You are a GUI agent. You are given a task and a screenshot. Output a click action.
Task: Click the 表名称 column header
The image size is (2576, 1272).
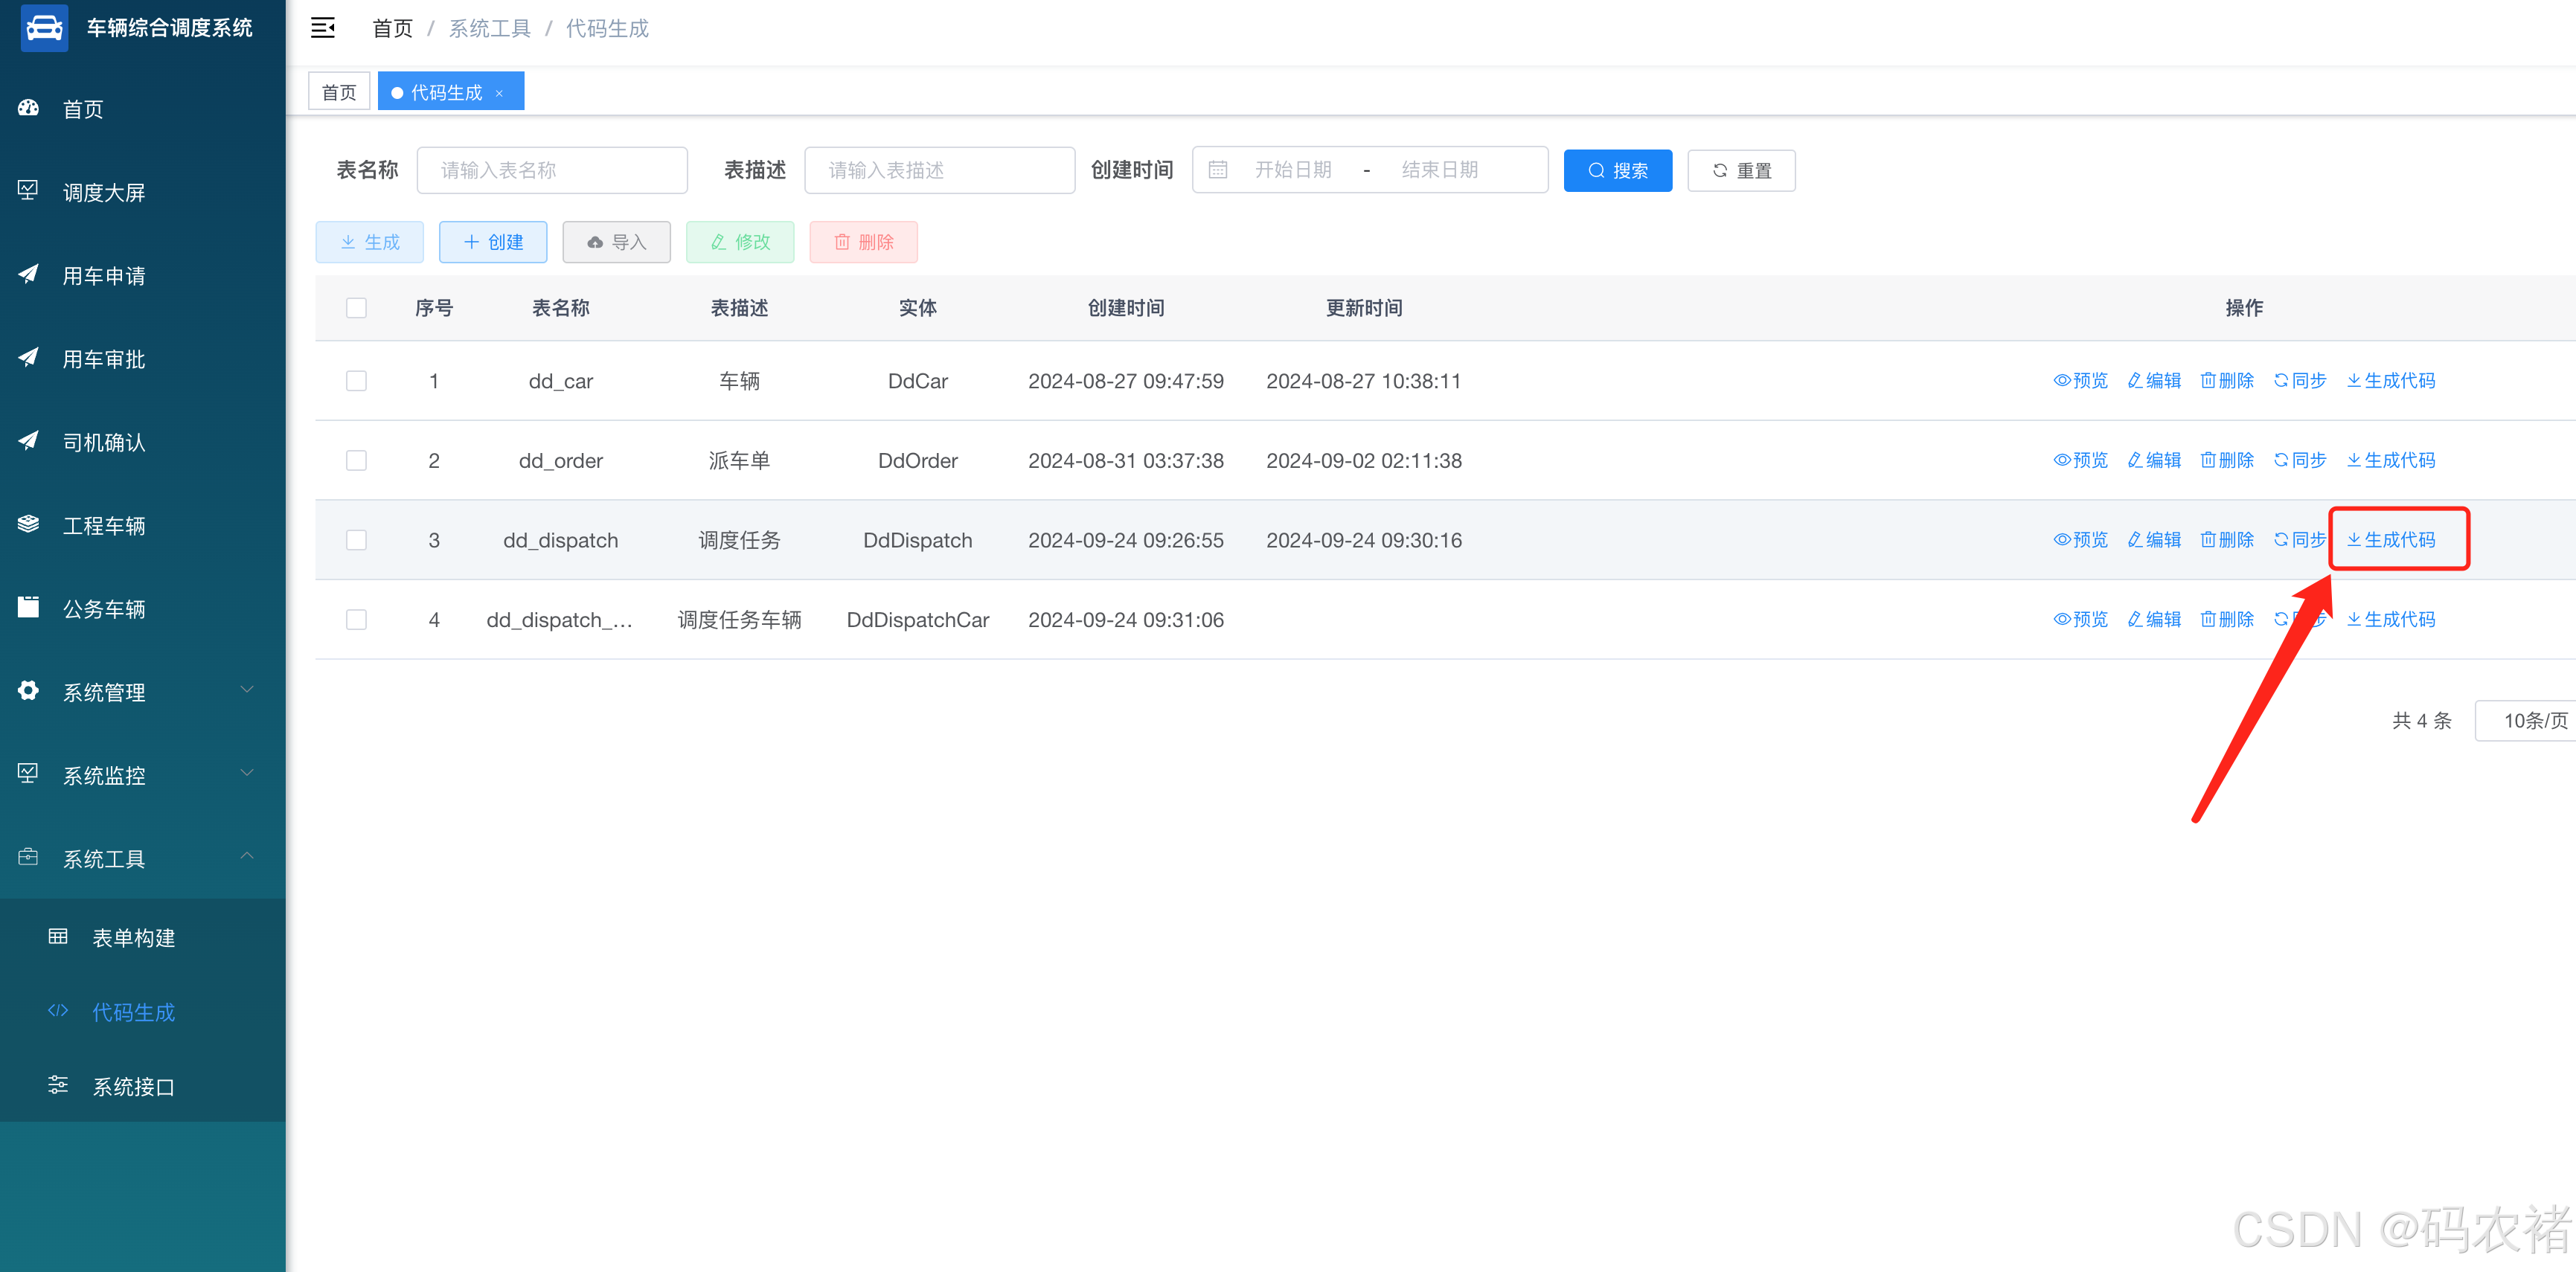[560, 308]
